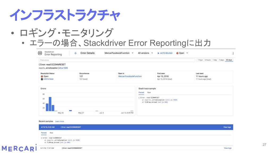Image resolution: width=272 pixels, height=153 pixels.
Task: Click View logs for 6/13/18 sample
Action: click(x=227, y=127)
